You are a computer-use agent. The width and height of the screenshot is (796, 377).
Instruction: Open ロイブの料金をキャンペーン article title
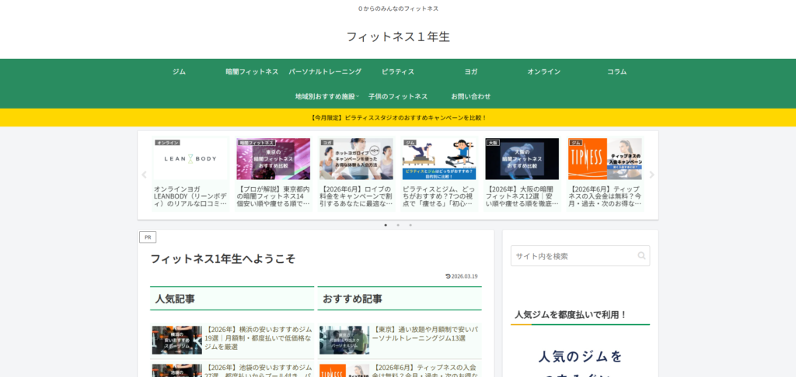[356, 196]
